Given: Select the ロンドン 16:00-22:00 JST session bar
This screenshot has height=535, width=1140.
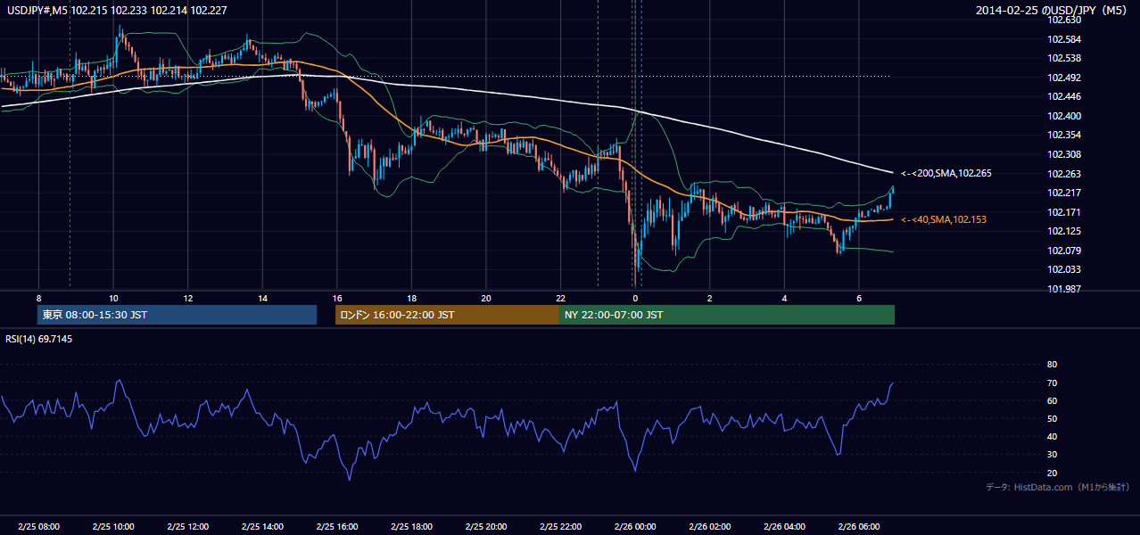Looking at the screenshot, I should [x=447, y=315].
